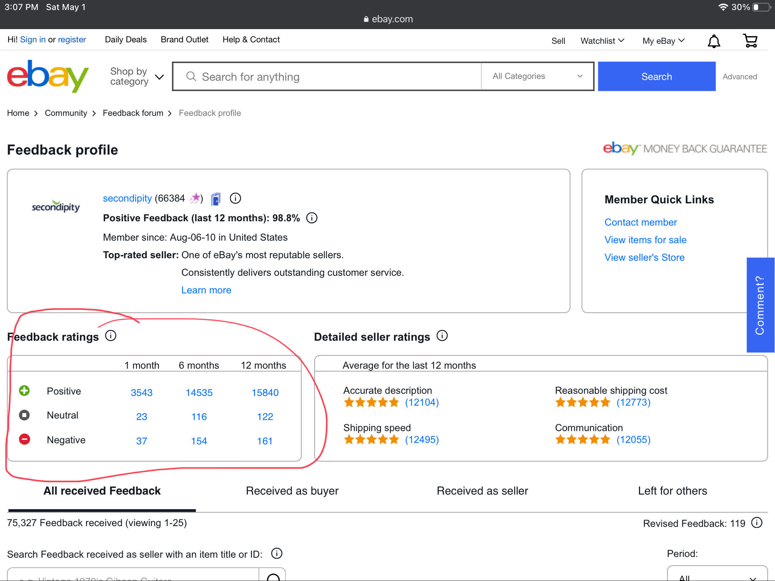Click Communication star rating
Screen dimensions: 775x581
583,440
